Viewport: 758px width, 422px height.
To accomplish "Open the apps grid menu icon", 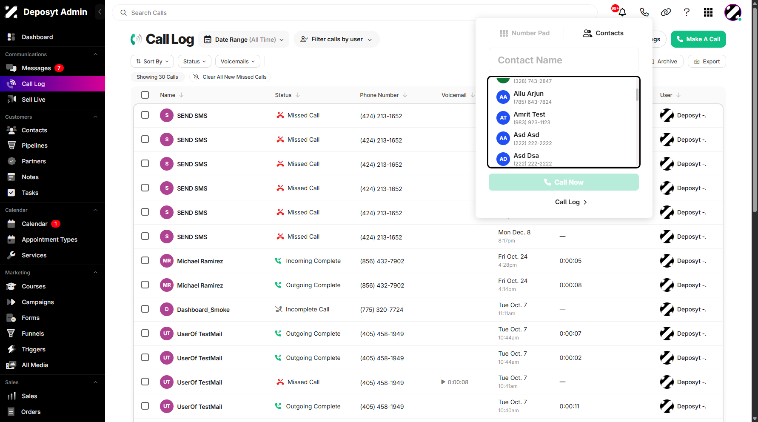I will pyautogui.click(x=708, y=12).
